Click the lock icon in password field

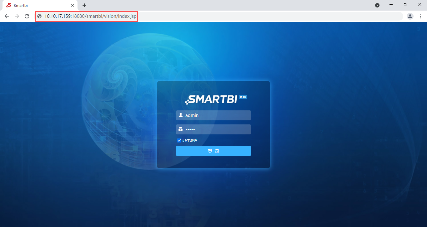(x=181, y=129)
